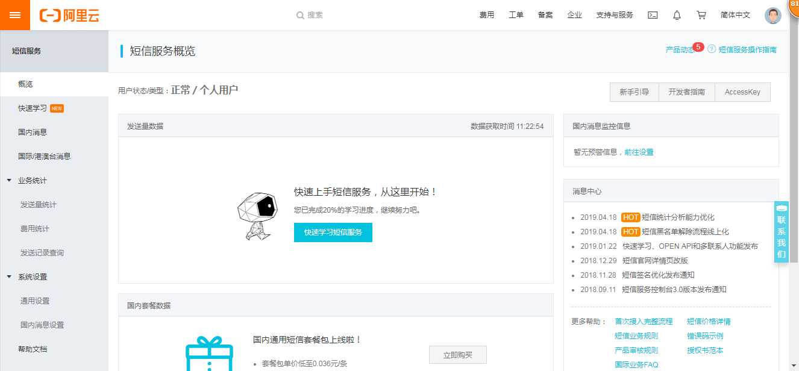Viewport: 799px width, 371px height.
Task: Click the 快速学习短信服务 button
Action: (x=333, y=232)
